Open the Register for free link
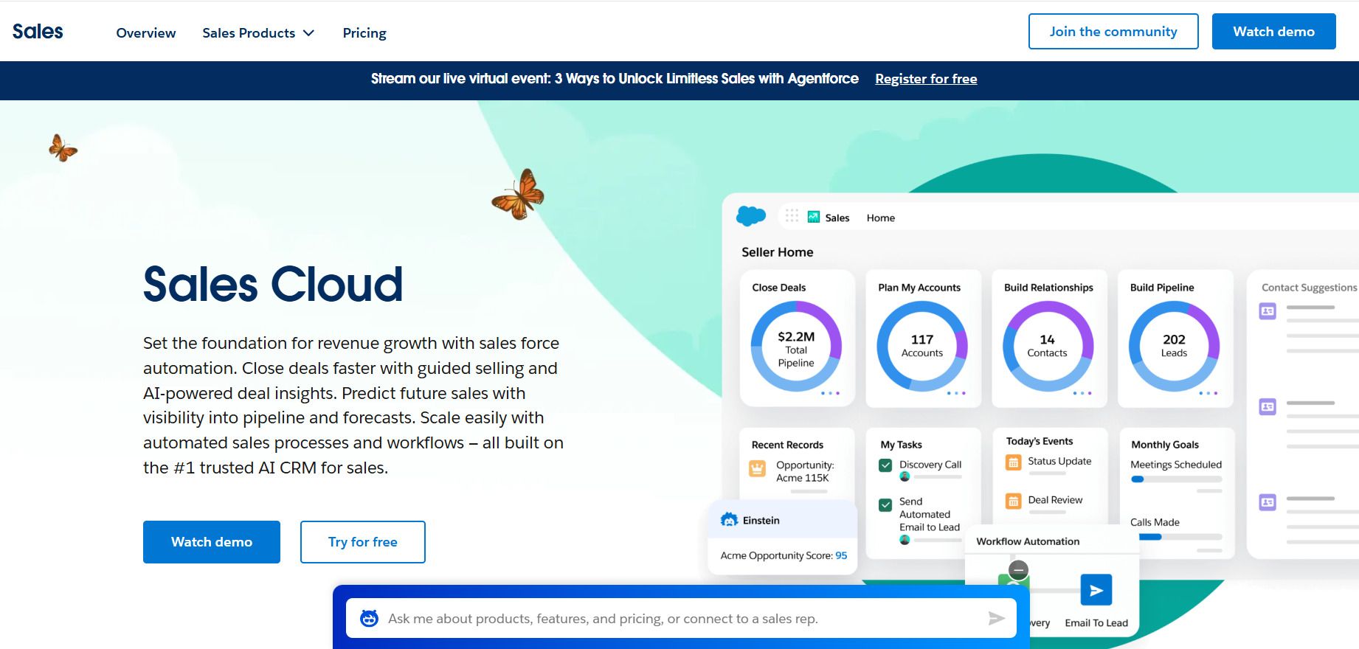Screen dimensions: 1359x649 (926, 79)
